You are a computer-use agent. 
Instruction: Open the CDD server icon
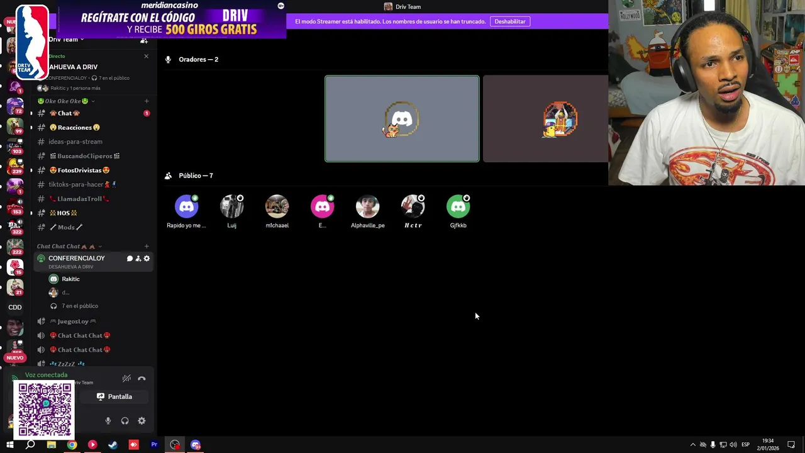tap(15, 307)
